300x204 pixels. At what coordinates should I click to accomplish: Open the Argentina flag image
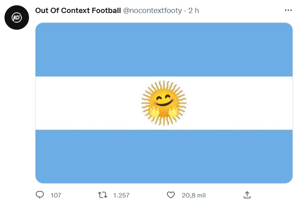(164, 103)
